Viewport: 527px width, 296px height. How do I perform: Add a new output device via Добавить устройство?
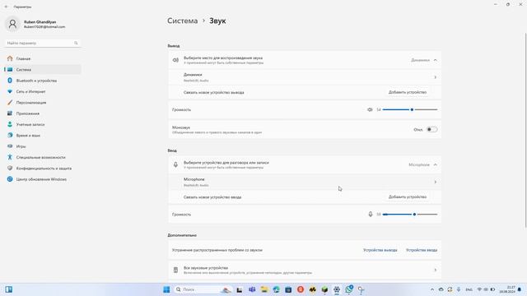pyautogui.click(x=408, y=92)
